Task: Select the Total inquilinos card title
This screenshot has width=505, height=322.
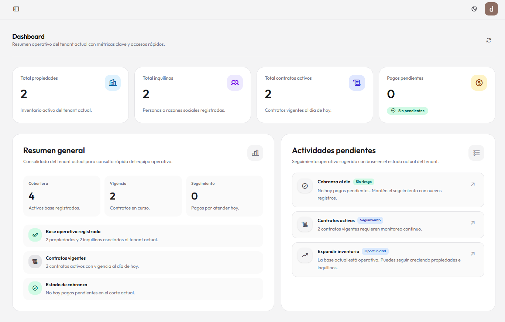Action: pos(158,78)
